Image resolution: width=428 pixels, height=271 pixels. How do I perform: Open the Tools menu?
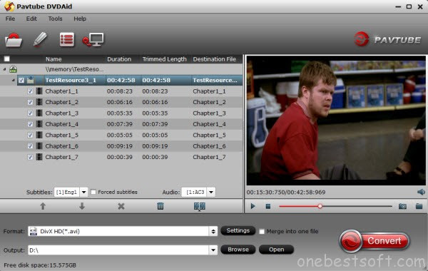click(55, 19)
